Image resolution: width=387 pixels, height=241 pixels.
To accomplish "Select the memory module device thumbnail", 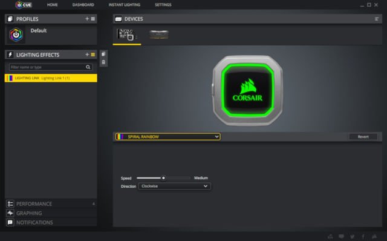I will (x=159, y=35).
